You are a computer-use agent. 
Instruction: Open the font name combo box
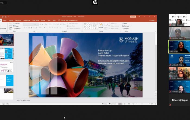click(28, 24)
